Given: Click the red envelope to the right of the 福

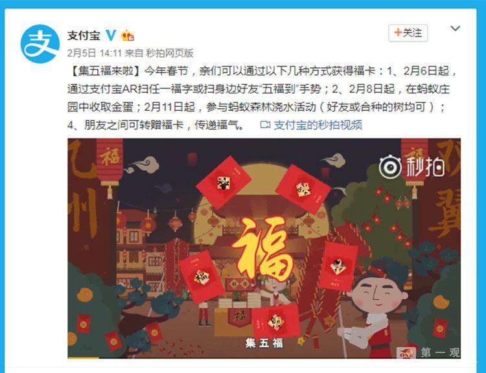Looking at the screenshot, I should (338, 266).
